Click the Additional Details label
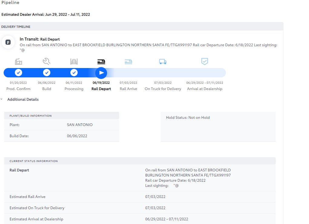Screen dimensions: 309x224 pos(23,99)
